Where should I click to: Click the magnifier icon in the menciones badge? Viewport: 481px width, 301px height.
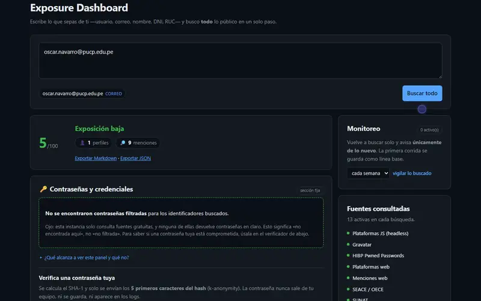pos(123,143)
